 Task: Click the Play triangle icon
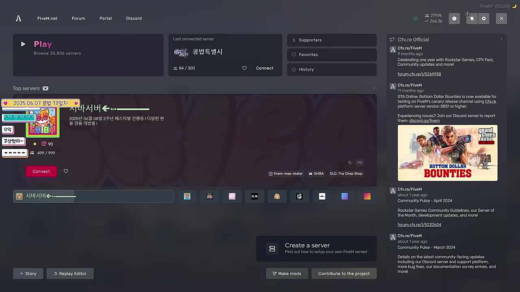point(23,44)
